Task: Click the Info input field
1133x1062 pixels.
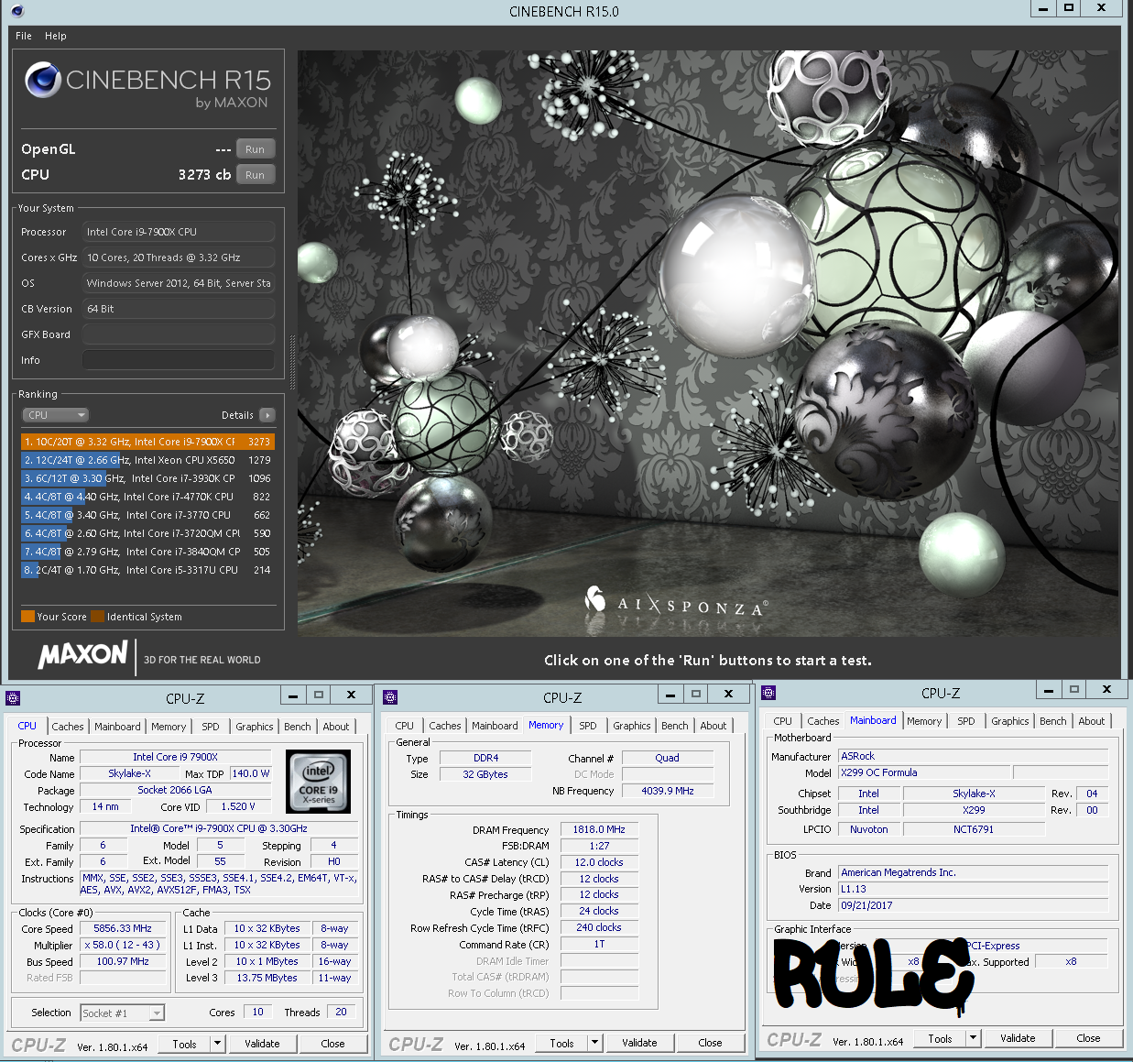Action: (x=179, y=360)
